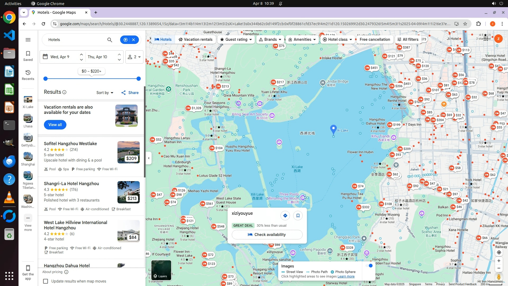Open the Sort by dropdown
508x286 pixels.
[x=105, y=93]
